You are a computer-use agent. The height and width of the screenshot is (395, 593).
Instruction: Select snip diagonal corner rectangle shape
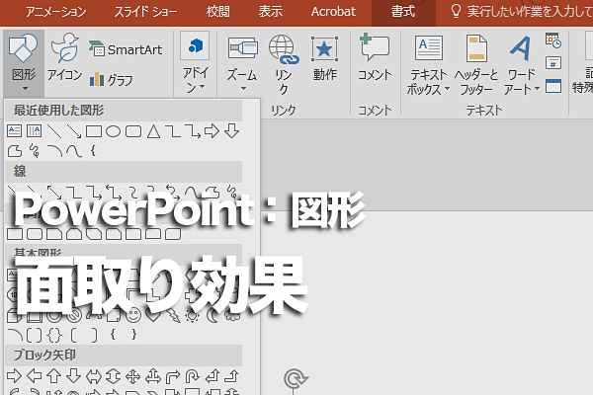pyautogui.click(x=94, y=234)
